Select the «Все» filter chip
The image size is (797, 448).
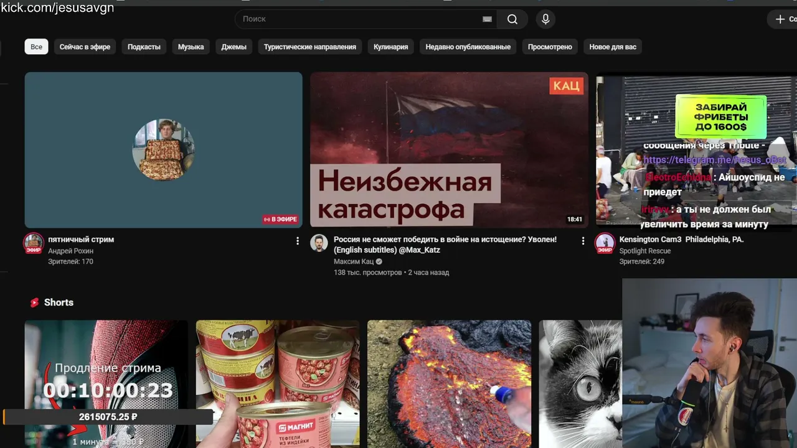pyautogui.click(x=37, y=47)
